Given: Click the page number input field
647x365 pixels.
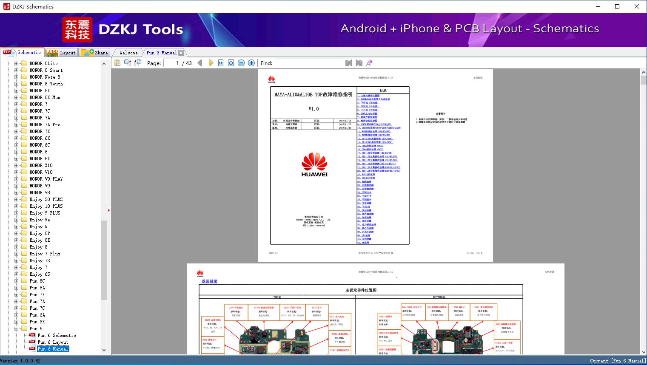Looking at the screenshot, I should (x=172, y=63).
